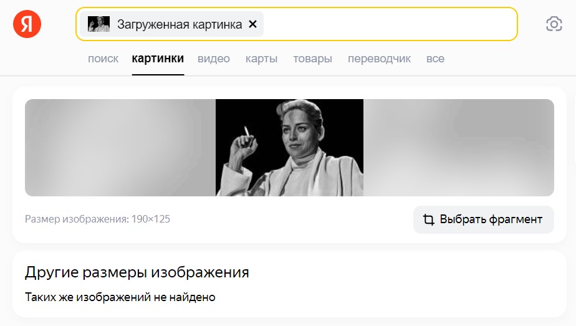The image size is (576, 326).
Task: Focus the empty area of the search field
Action: pos(390,24)
